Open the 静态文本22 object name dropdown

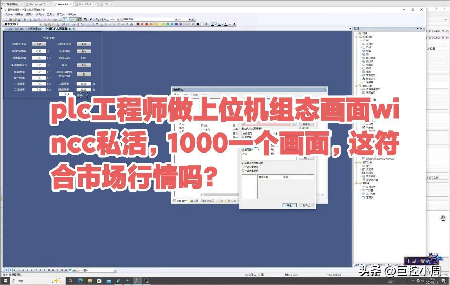click(x=41, y=24)
